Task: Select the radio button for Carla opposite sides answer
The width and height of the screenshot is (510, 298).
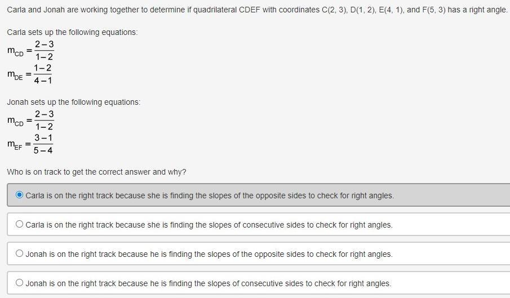Action: click(x=20, y=195)
